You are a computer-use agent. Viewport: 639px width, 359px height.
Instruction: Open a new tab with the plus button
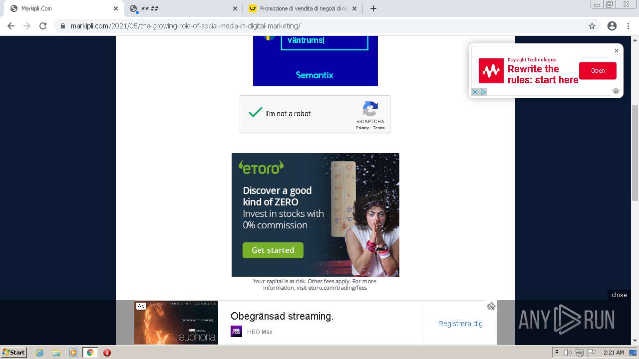(373, 8)
